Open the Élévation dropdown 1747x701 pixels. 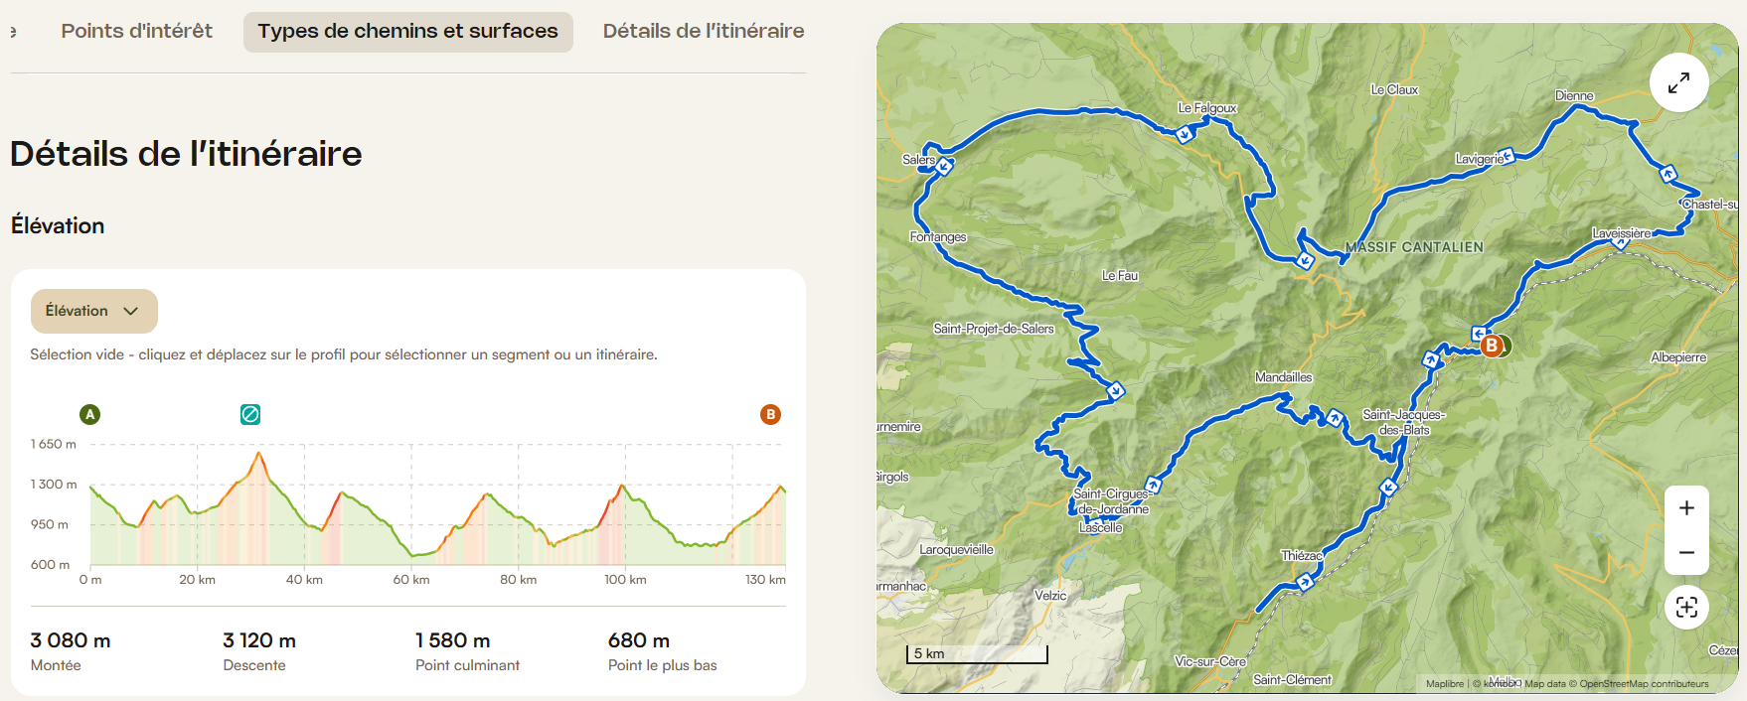[x=94, y=311]
